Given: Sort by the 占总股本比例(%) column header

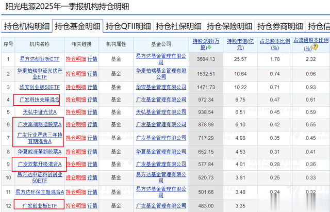Looking at the screenshot, I should [x=275, y=44].
